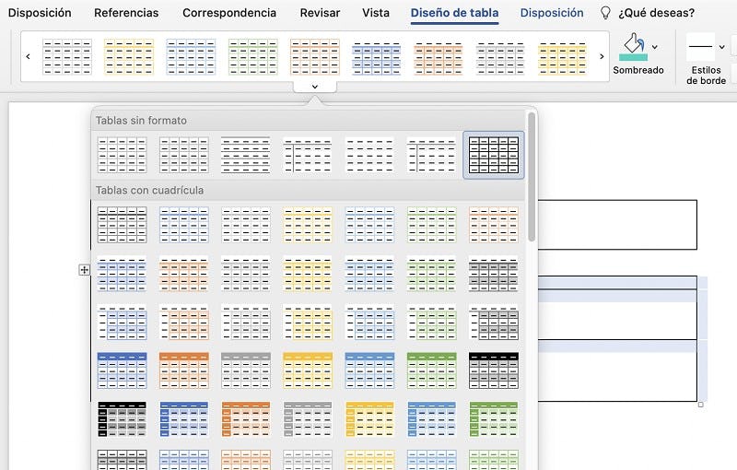This screenshot has width=737, height=470.
Task: Open the Vista tab
Action: 376,13
